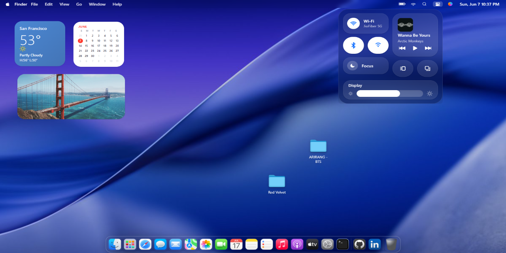Screen dimensions: 506x253
Task: Click the JUNE heading in calendar widget
Action: click(83, 26)
